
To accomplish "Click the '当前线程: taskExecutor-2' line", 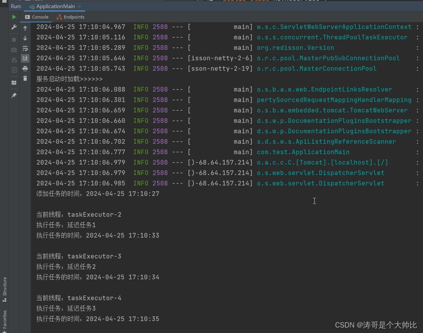I will coord(79,215).
